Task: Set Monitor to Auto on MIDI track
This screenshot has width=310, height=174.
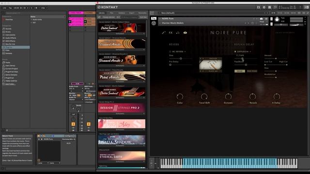Action: pos(90,95)
